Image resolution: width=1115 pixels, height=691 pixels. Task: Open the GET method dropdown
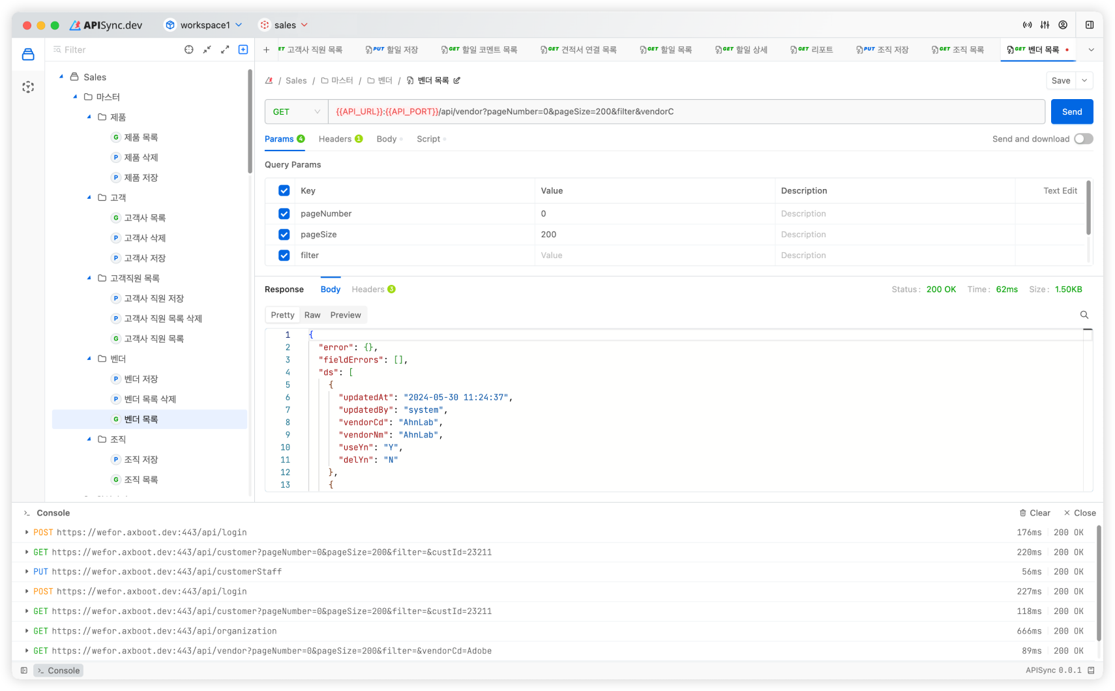[x=296, y=111]
